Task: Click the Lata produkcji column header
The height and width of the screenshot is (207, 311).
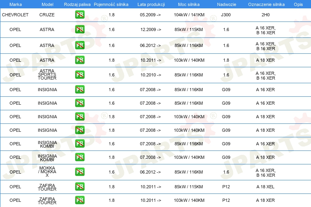Action: [x=151, y=4]
